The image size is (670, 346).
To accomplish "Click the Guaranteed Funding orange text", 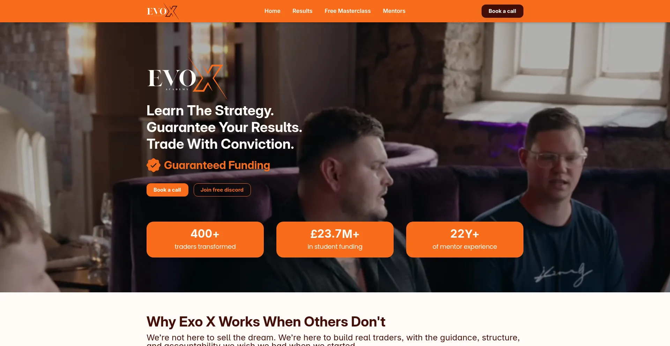I will click(x=217, y=165).
